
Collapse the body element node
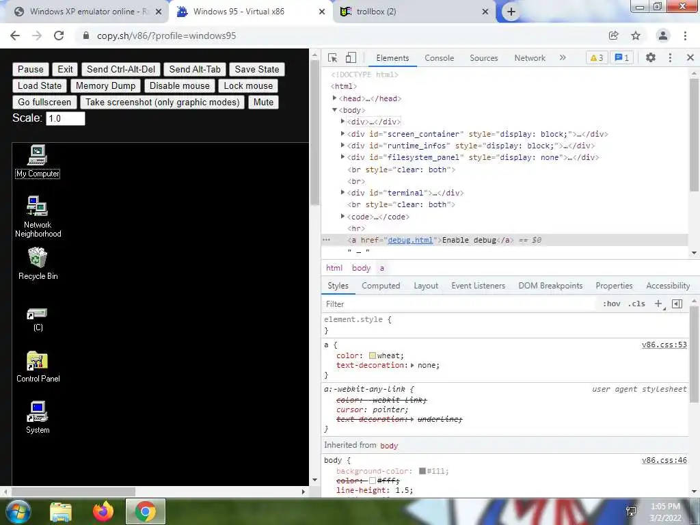coord(334,110)
